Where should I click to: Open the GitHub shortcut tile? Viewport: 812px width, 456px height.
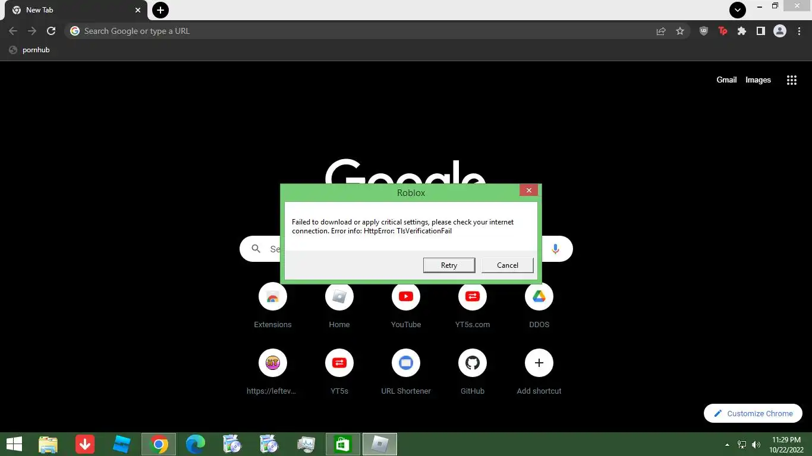[x=473, y=372]
